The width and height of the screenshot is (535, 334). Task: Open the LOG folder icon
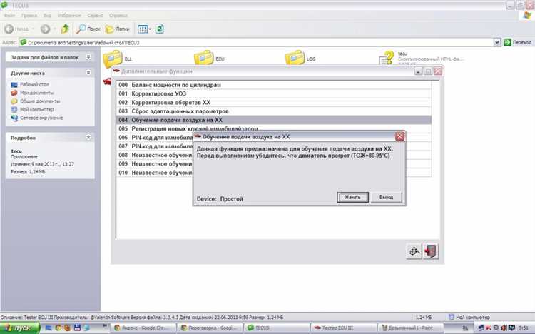(295, 58)
